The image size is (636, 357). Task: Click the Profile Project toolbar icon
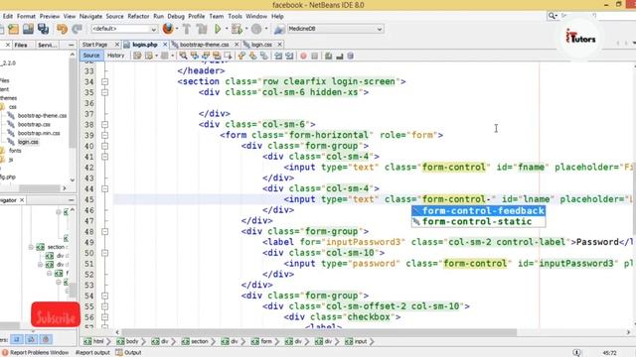(x=256, y=29)
